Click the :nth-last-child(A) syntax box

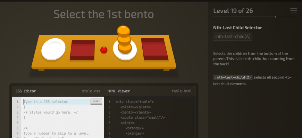click(x=233, y=36)
